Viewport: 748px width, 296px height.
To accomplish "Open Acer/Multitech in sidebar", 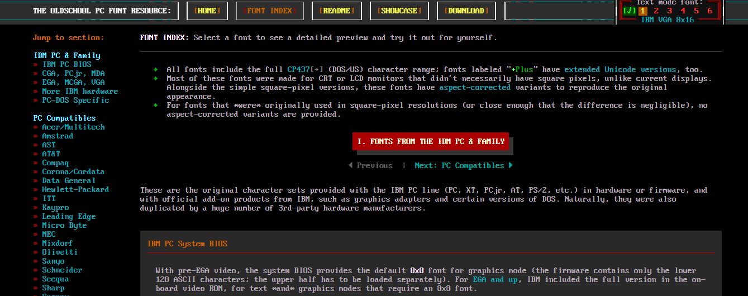I will pyautogui.click(x=73, y=127).
